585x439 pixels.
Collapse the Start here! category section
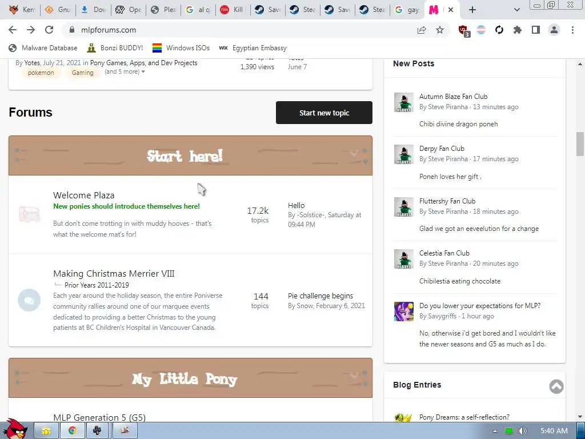tap(354, 153)
